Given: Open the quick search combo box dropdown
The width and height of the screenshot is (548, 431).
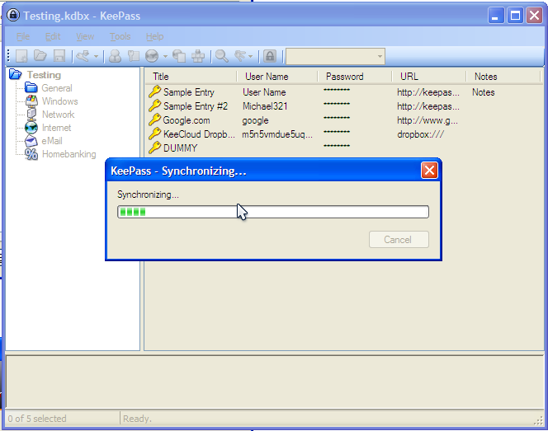Looking at the screenshot, I should click(380, 56).
